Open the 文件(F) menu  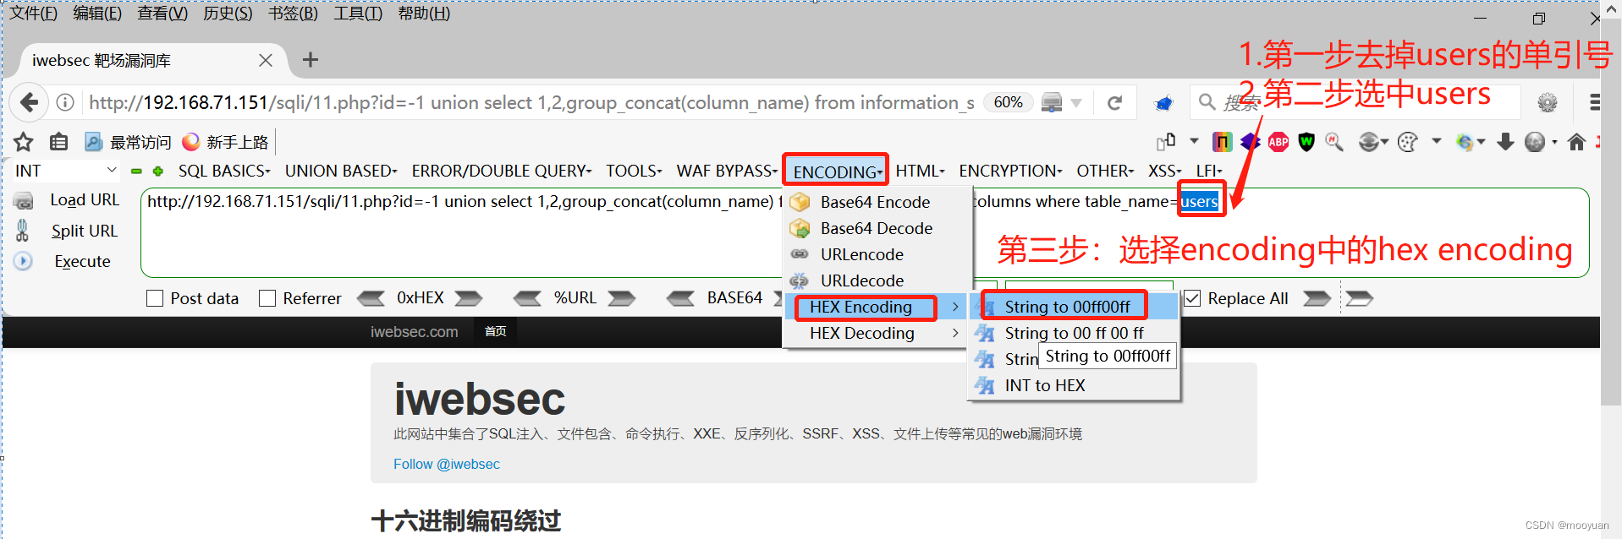(33, 13)
